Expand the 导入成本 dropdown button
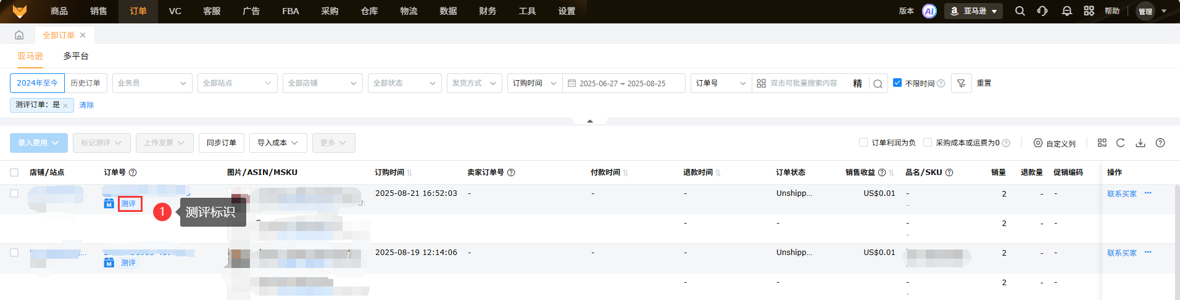The image size is (1180, 300). [x=278, y=143]
